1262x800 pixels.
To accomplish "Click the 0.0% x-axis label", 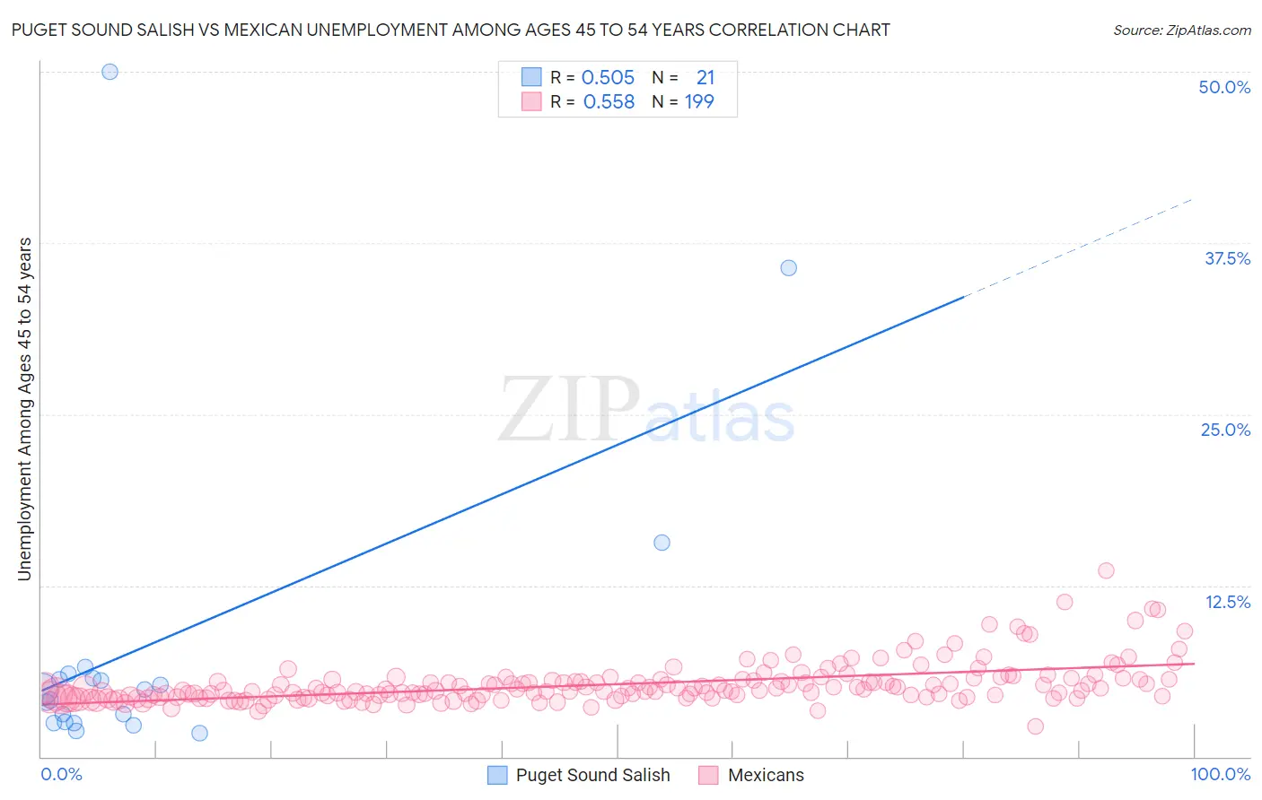I will [x=61, y=774].
